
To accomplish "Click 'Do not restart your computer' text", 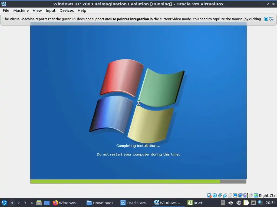I will click(138, 154).
